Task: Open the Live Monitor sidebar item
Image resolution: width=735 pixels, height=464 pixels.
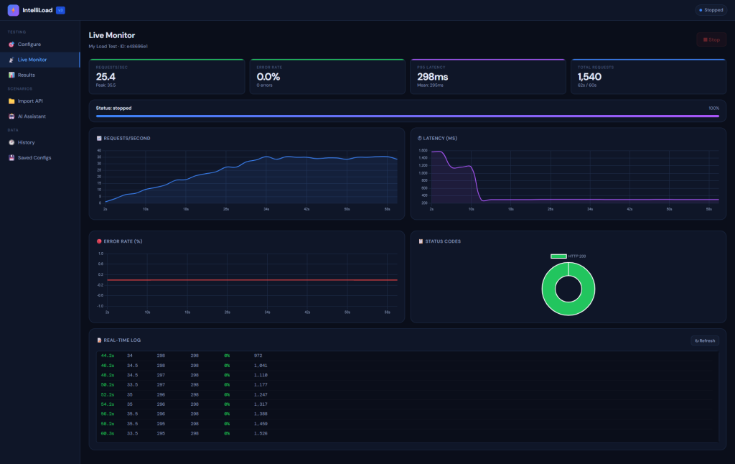Action: click(x=32, y=60)
